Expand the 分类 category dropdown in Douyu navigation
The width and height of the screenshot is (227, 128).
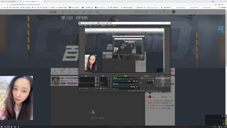(x=76, y=12)
